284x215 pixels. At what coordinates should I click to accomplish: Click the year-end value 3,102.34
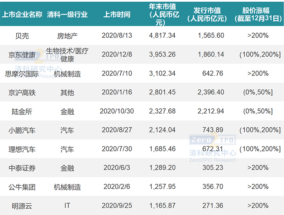[162, 73]
